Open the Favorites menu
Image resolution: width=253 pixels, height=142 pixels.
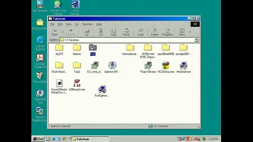point(87,24)
